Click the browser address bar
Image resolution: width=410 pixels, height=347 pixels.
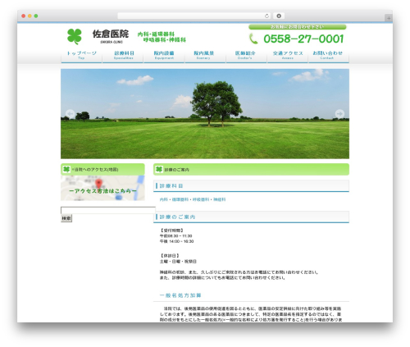pos(194,16)
